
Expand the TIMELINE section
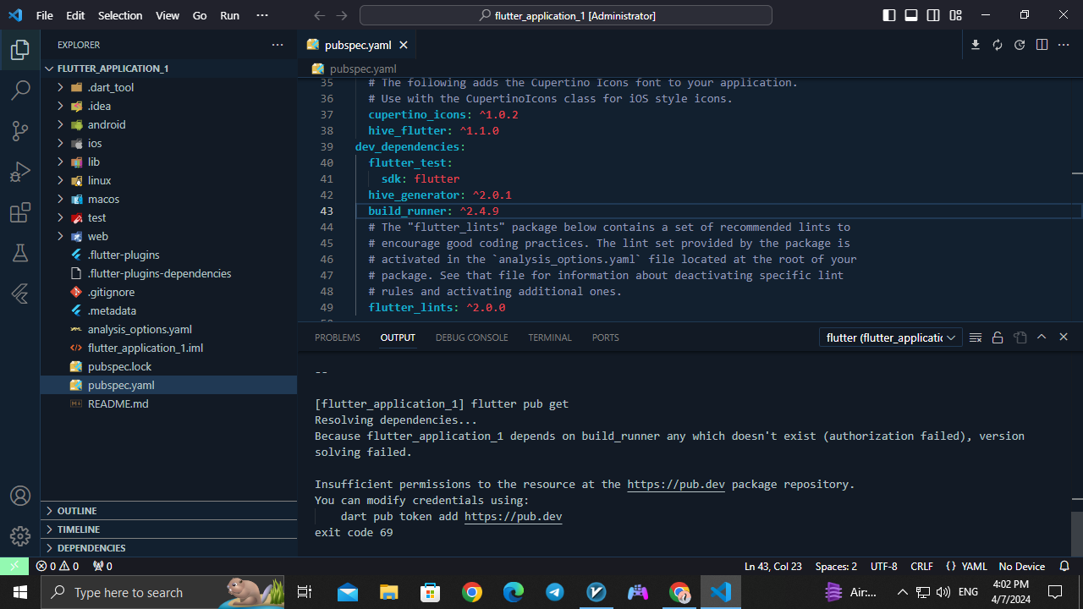tap(168, 529)
